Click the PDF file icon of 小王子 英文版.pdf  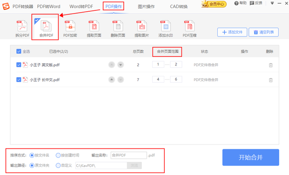pos(25,65)
